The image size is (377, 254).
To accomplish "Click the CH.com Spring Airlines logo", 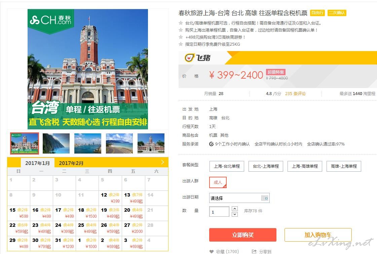I will (x=51, y=21).
